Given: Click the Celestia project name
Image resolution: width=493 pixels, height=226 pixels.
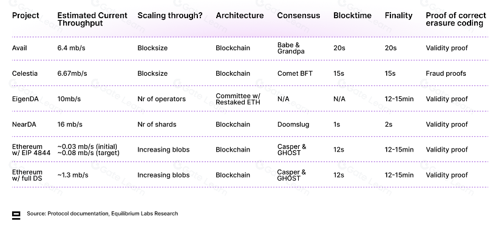Looking at the screenshot, I should tap(24, 73).
